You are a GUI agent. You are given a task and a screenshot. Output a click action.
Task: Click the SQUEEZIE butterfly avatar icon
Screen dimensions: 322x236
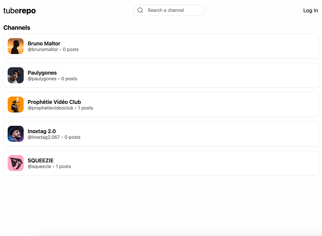tap(15, 163)
